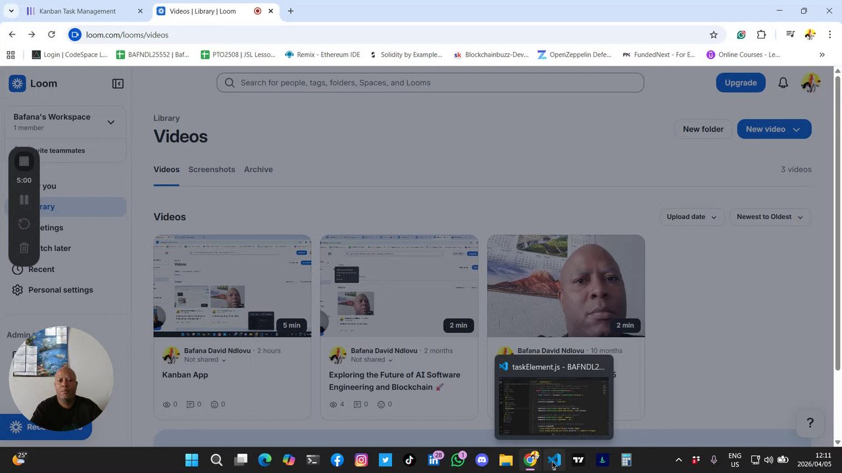This screenshot has height=473, width=842.
Task: Open Visual Studio Code from taskbar
Action: pyautogui.click(x=554, y=460)
